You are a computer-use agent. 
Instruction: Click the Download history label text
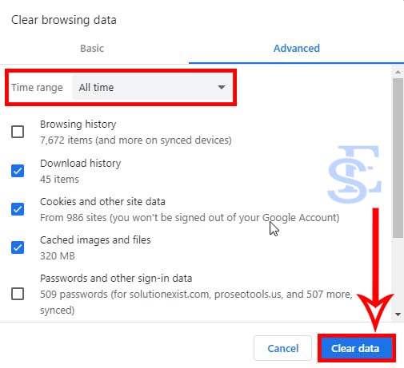click(81, 163)
